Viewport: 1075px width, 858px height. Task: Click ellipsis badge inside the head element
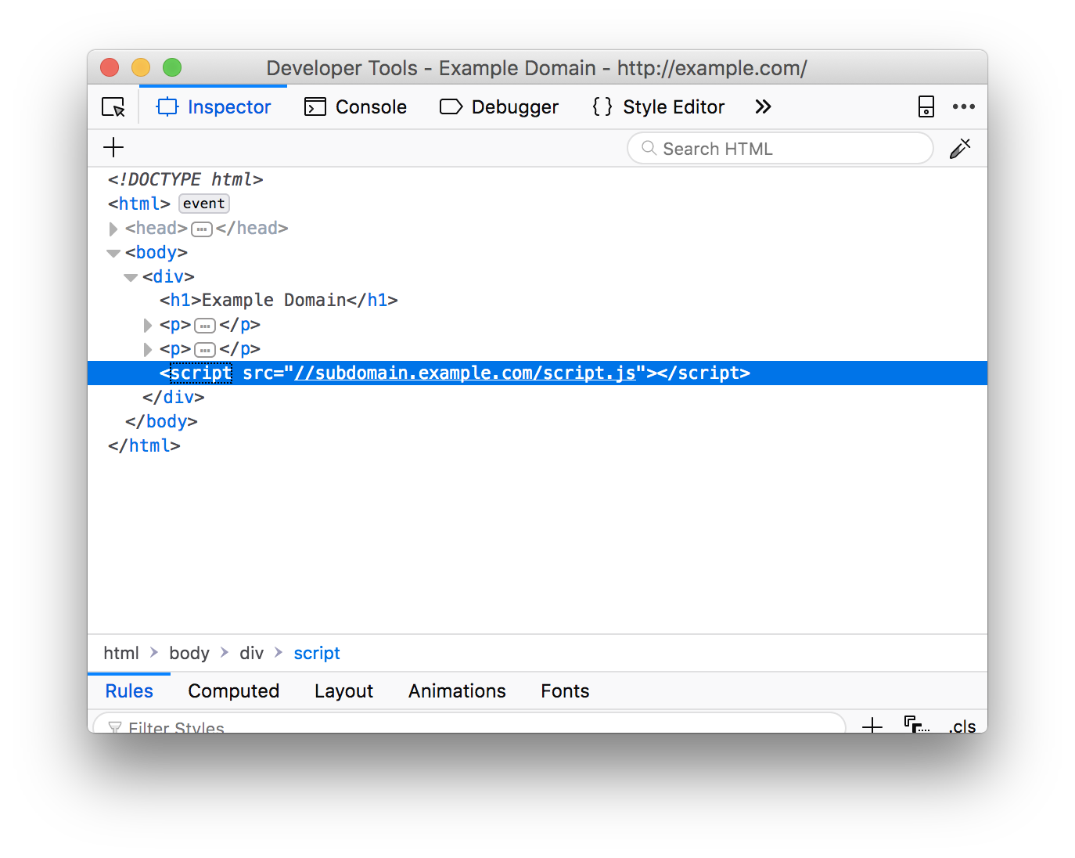202,229
